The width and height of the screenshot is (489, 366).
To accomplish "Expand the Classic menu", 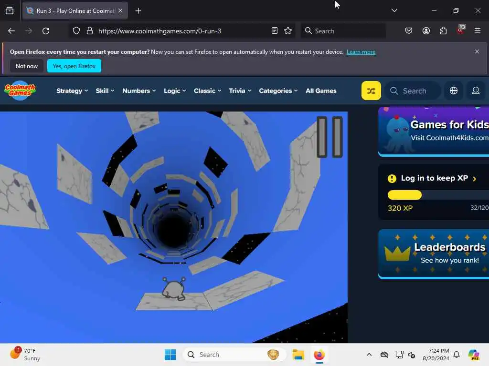I will [x=207, y=91].
